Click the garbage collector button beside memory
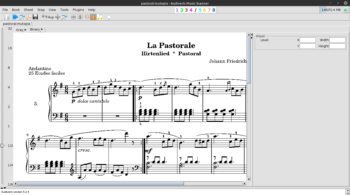The image size is (350, 195). 346,10
